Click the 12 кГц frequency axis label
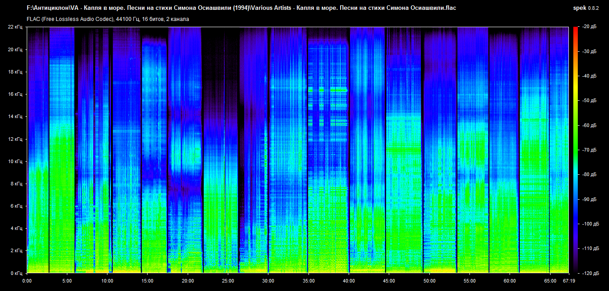This screenshot has height=291, width=609. [x=15, y=139]
